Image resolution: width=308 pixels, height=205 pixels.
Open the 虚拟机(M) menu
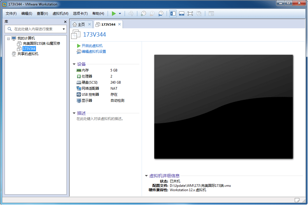(60, 14)
